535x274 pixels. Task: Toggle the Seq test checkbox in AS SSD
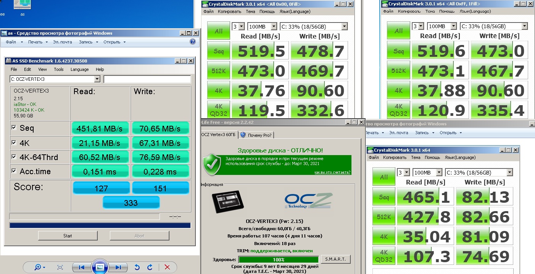pos(14,128)
